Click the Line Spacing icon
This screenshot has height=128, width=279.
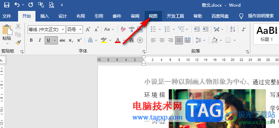199,40
